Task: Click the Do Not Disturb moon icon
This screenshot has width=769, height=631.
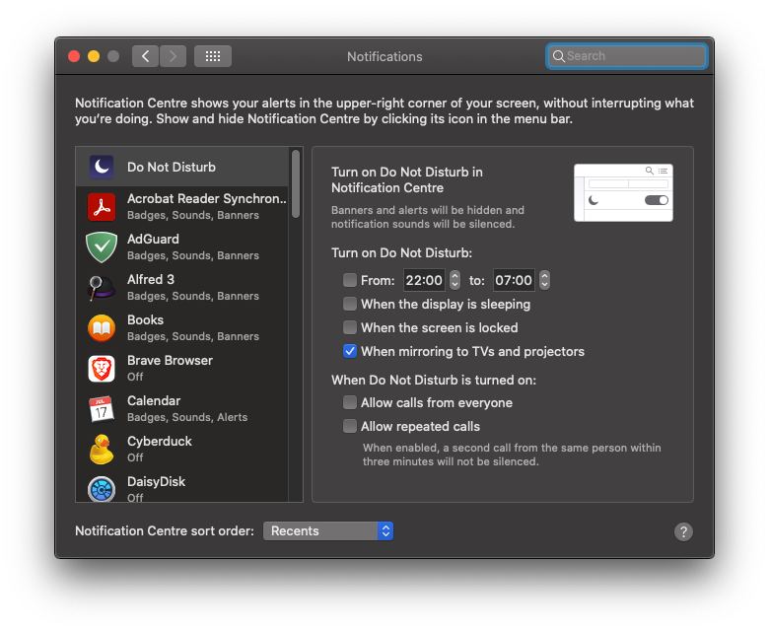Action: 102,167
